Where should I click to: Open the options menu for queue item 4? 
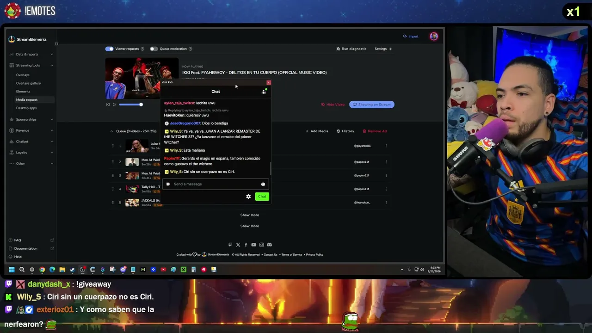(x=386, y=189)
